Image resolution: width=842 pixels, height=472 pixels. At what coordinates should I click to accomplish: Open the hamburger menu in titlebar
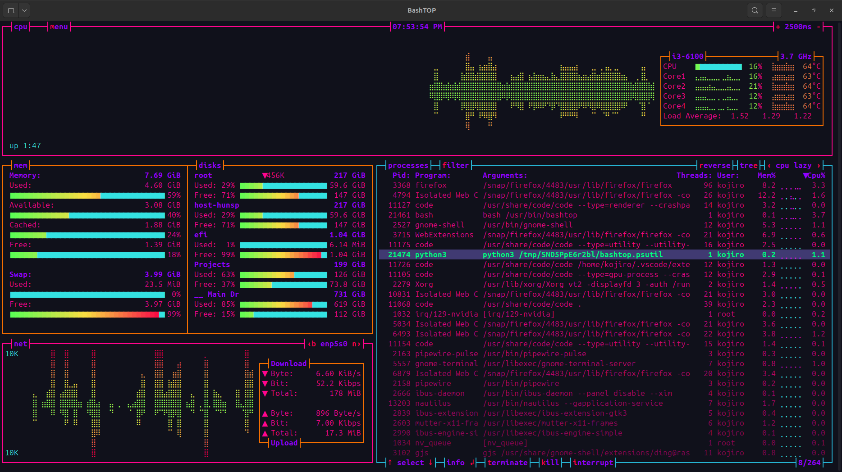click(774, 10)
